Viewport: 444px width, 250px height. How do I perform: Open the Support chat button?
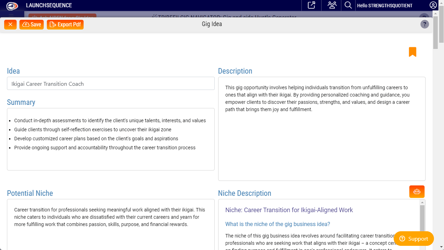pos(414,239)
